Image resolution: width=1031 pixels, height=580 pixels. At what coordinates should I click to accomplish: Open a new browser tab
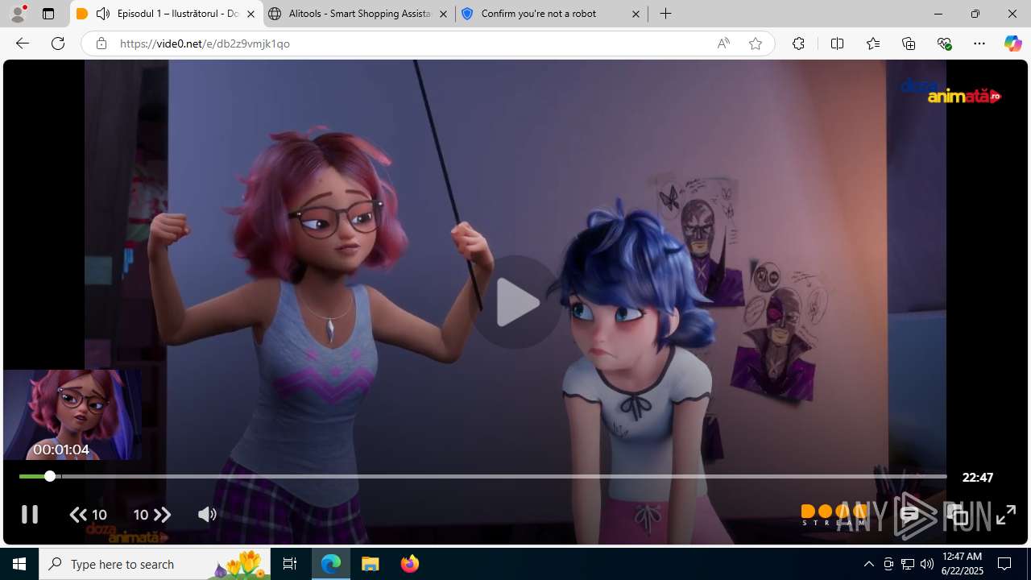(665, 14)
